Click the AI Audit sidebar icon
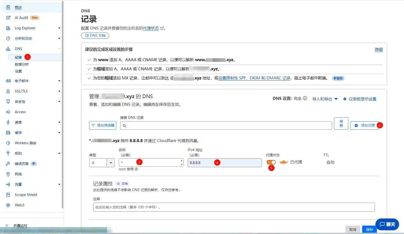Viewport: 404px width, 234px height. (x=8, y=18)
